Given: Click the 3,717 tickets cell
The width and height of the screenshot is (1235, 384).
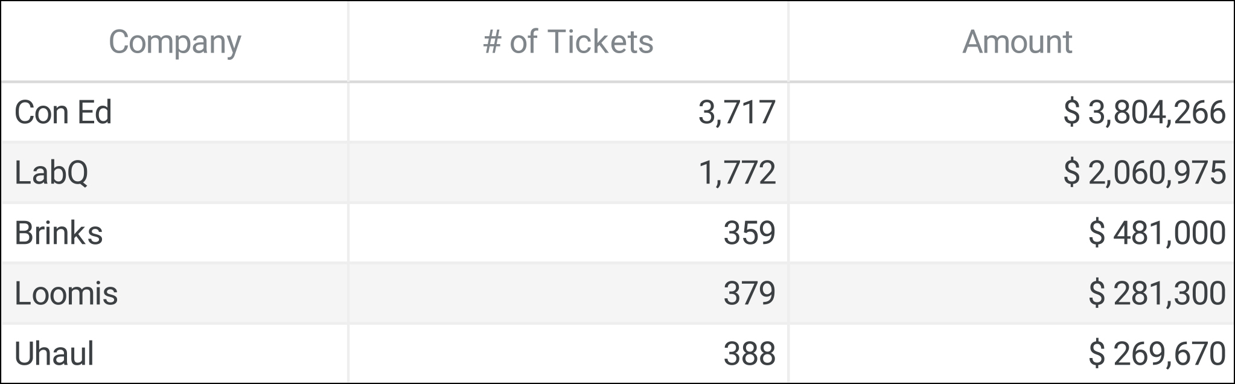Looking at the screenshot, I should point(736,112).
